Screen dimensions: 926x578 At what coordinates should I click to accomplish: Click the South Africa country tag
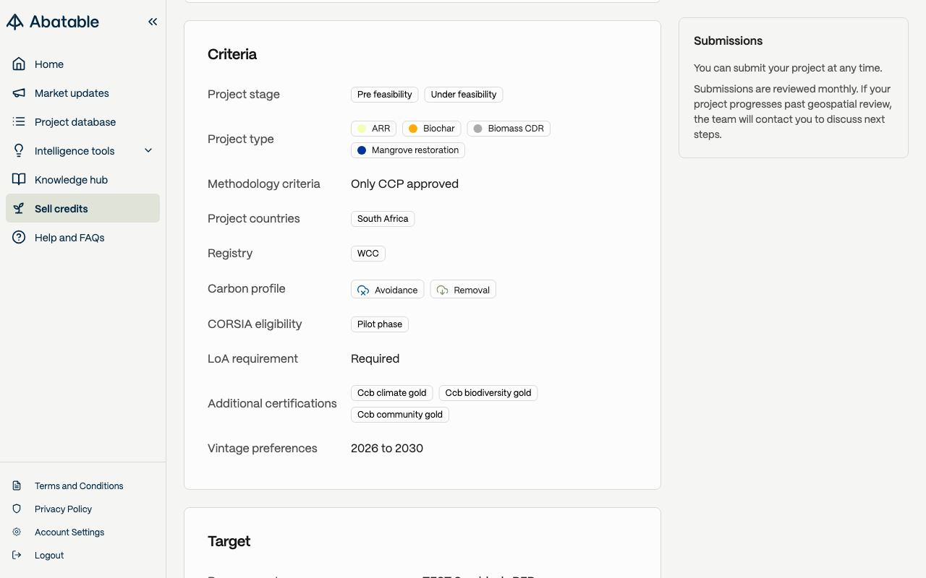tap(383, 219)
